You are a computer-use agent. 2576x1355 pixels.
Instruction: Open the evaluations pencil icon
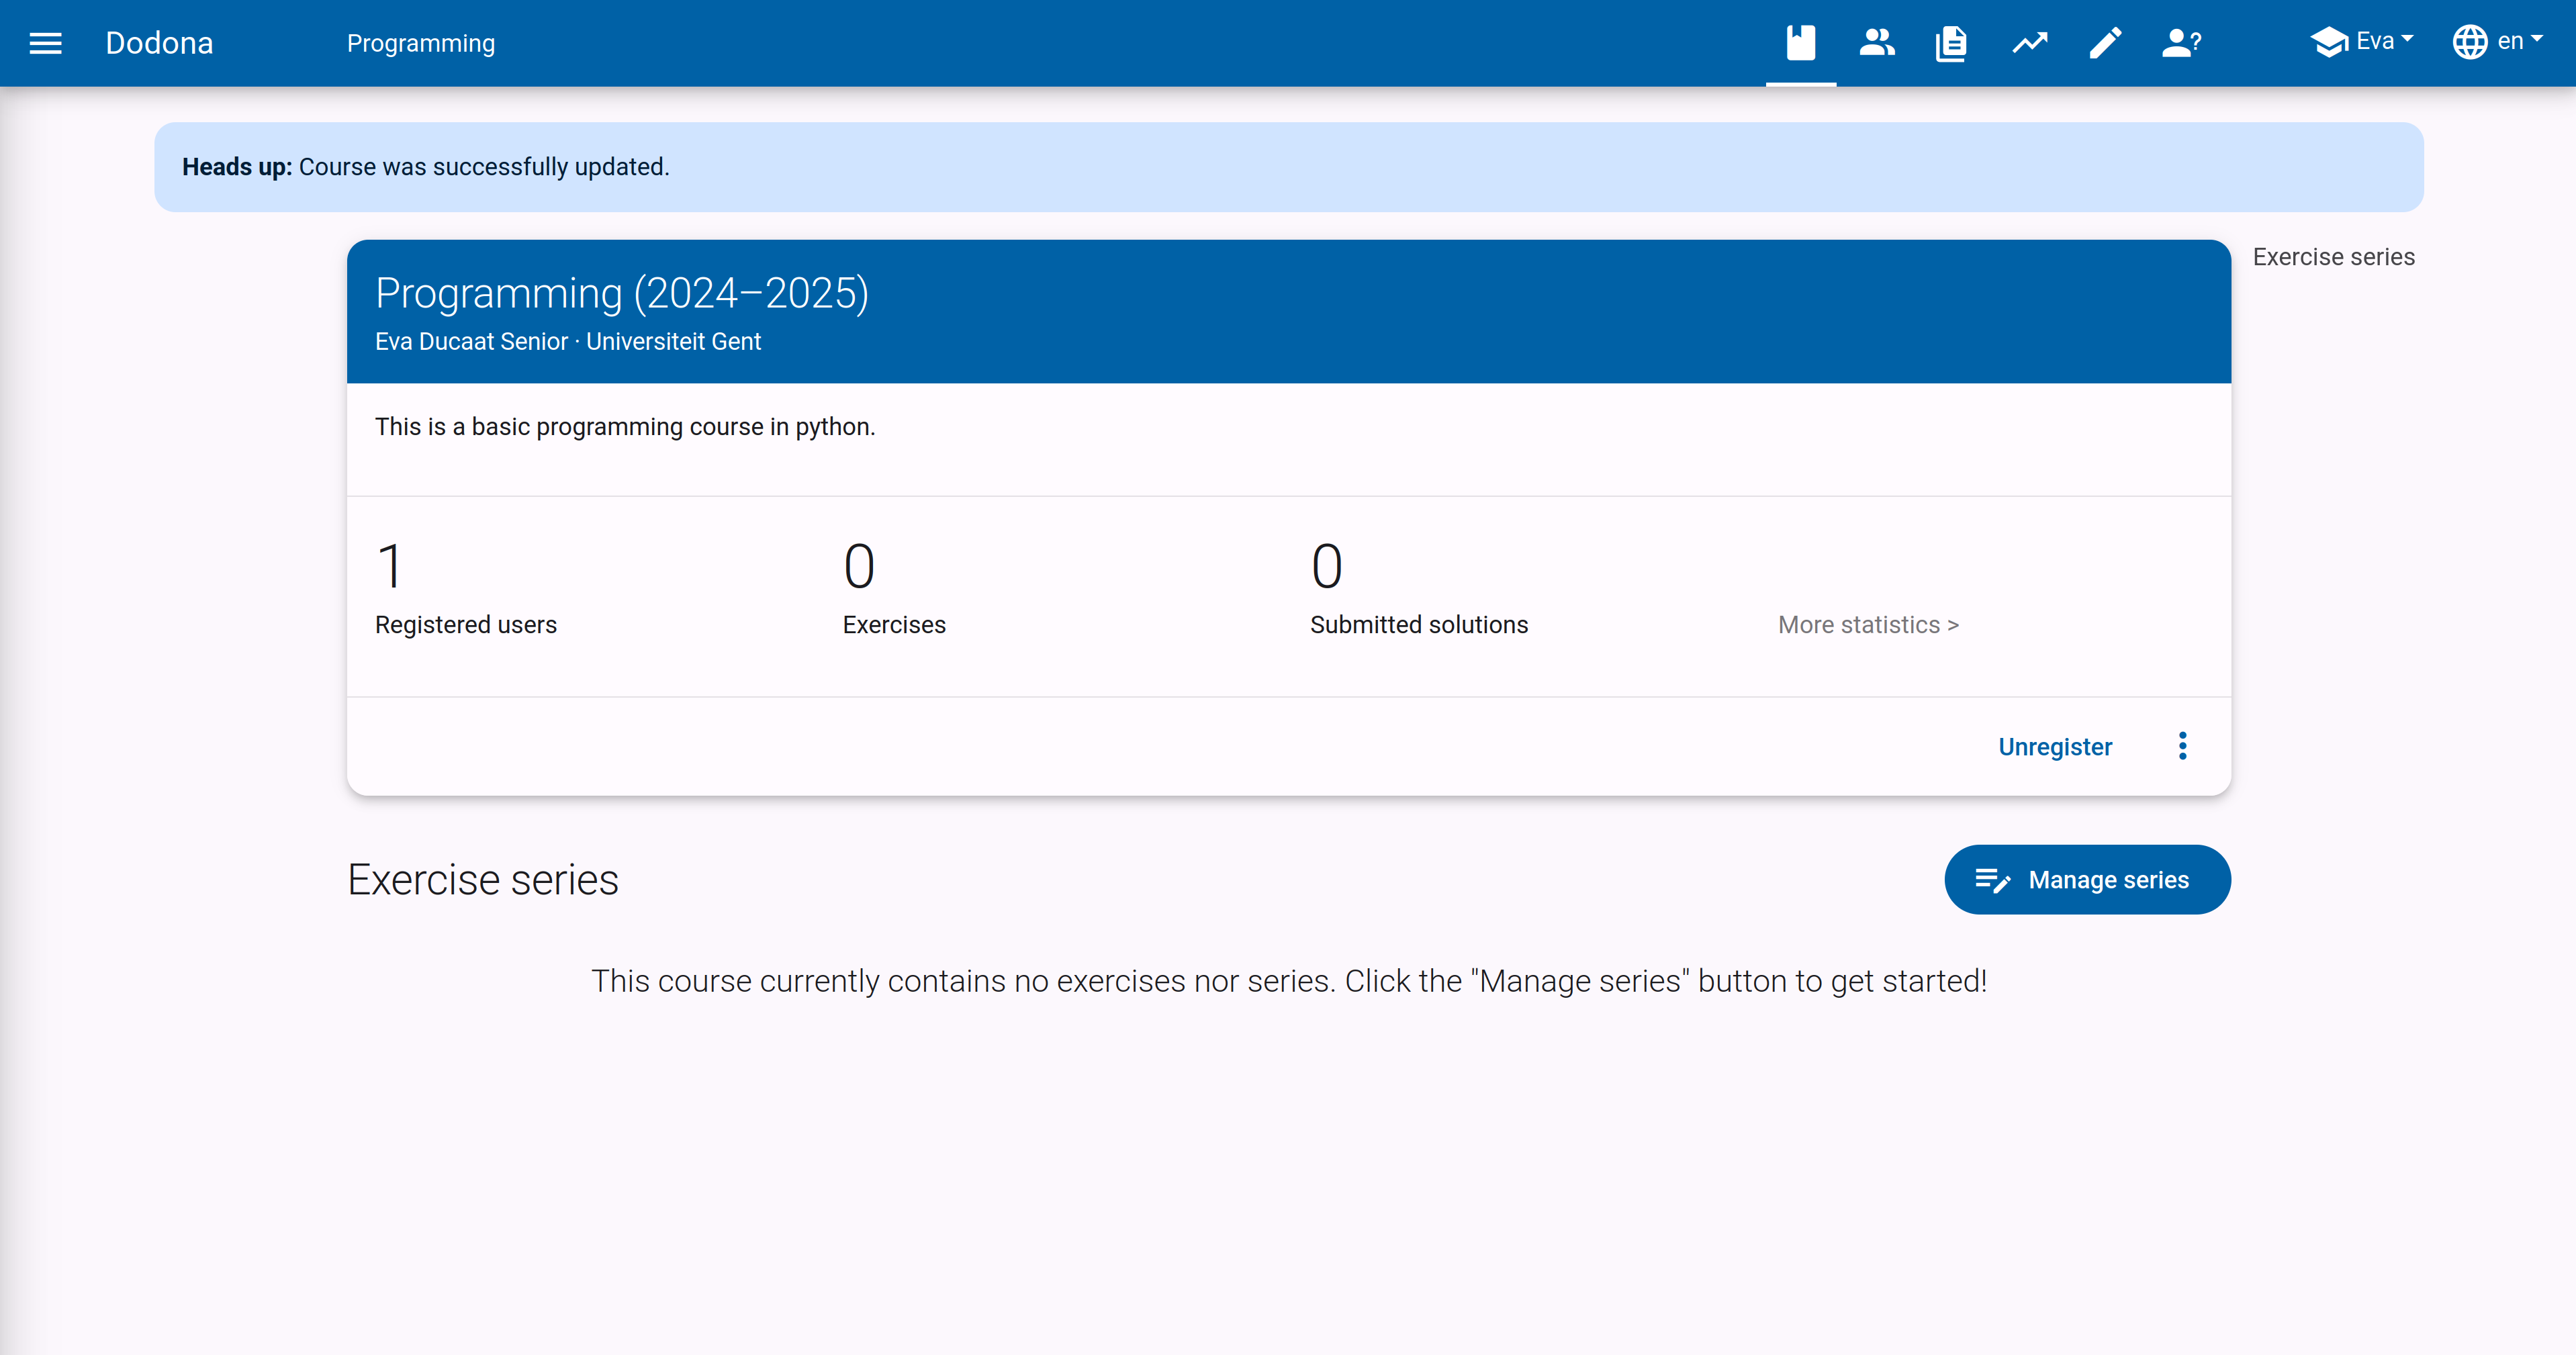[x=2105, y=43]
